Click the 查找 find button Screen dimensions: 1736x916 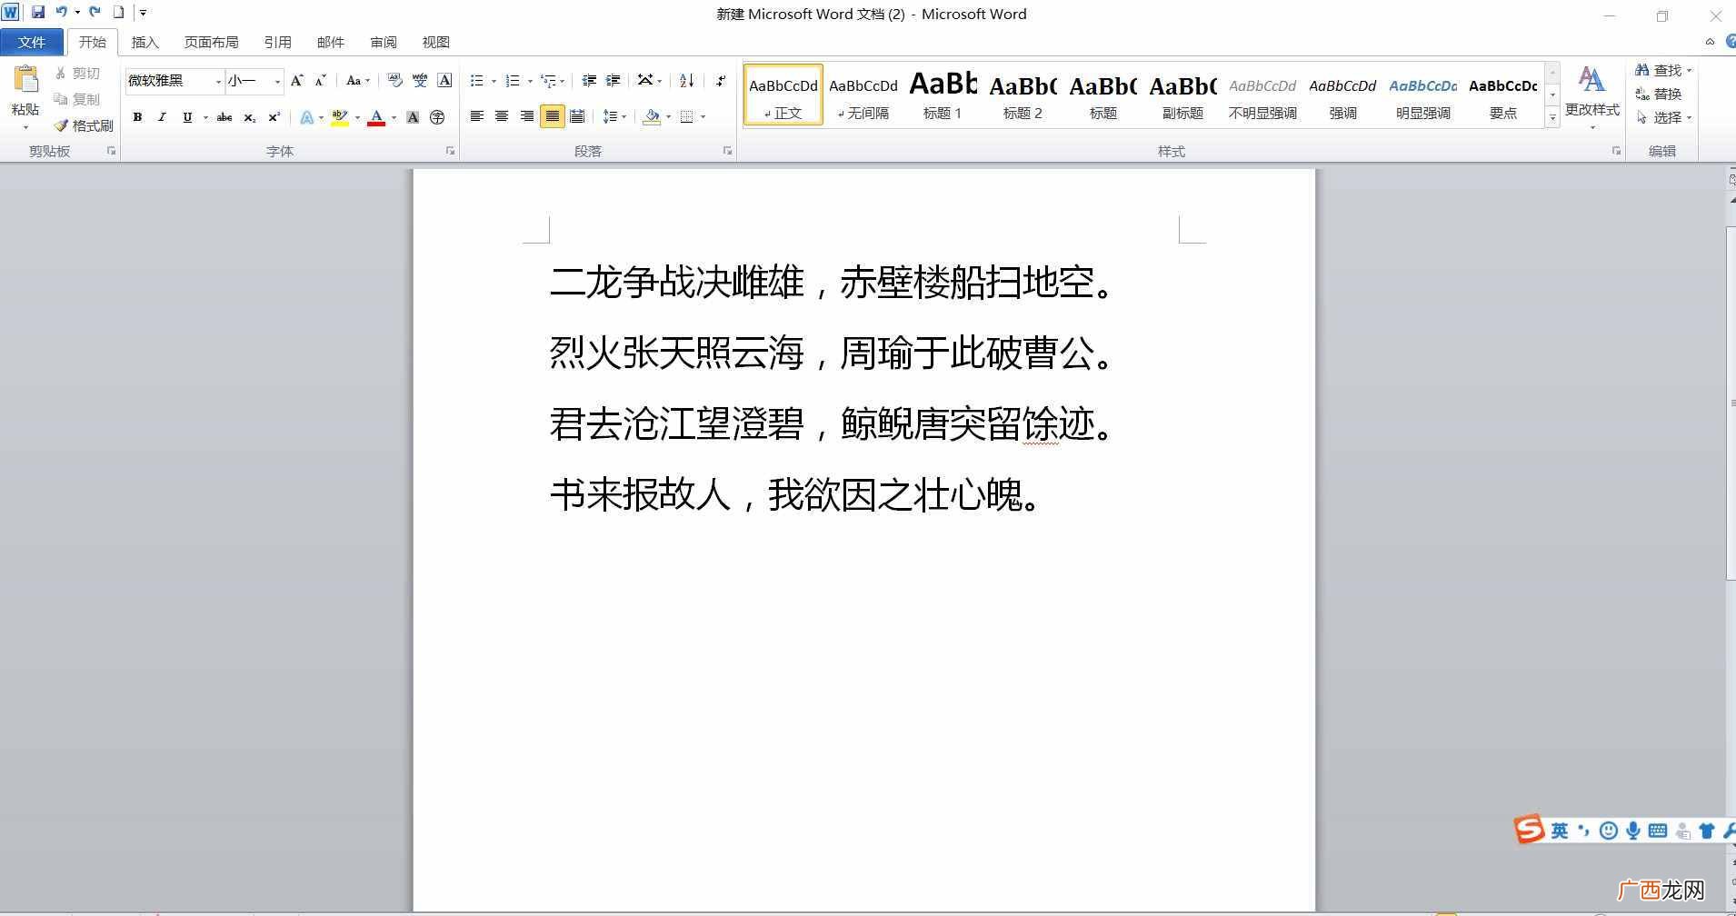1664,70
